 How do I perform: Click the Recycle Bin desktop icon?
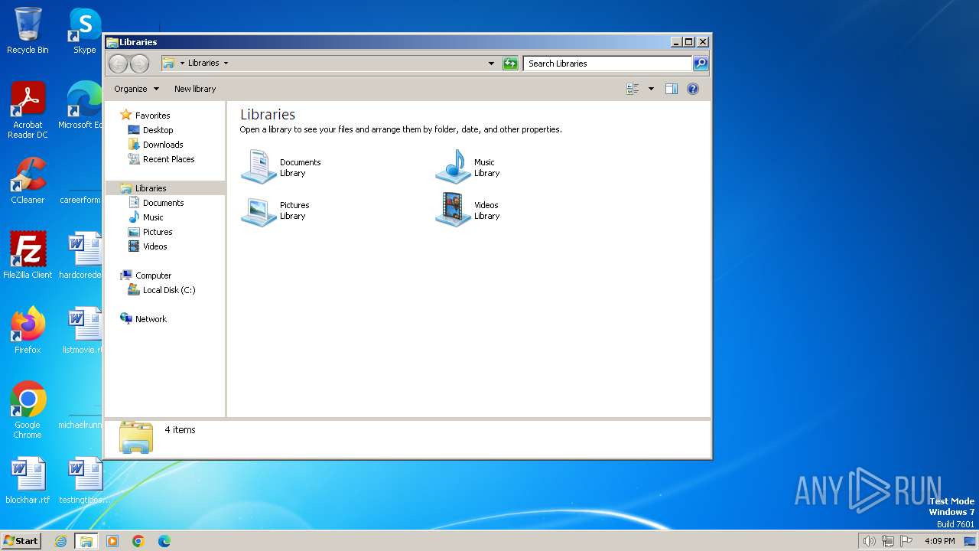point(28,31)
